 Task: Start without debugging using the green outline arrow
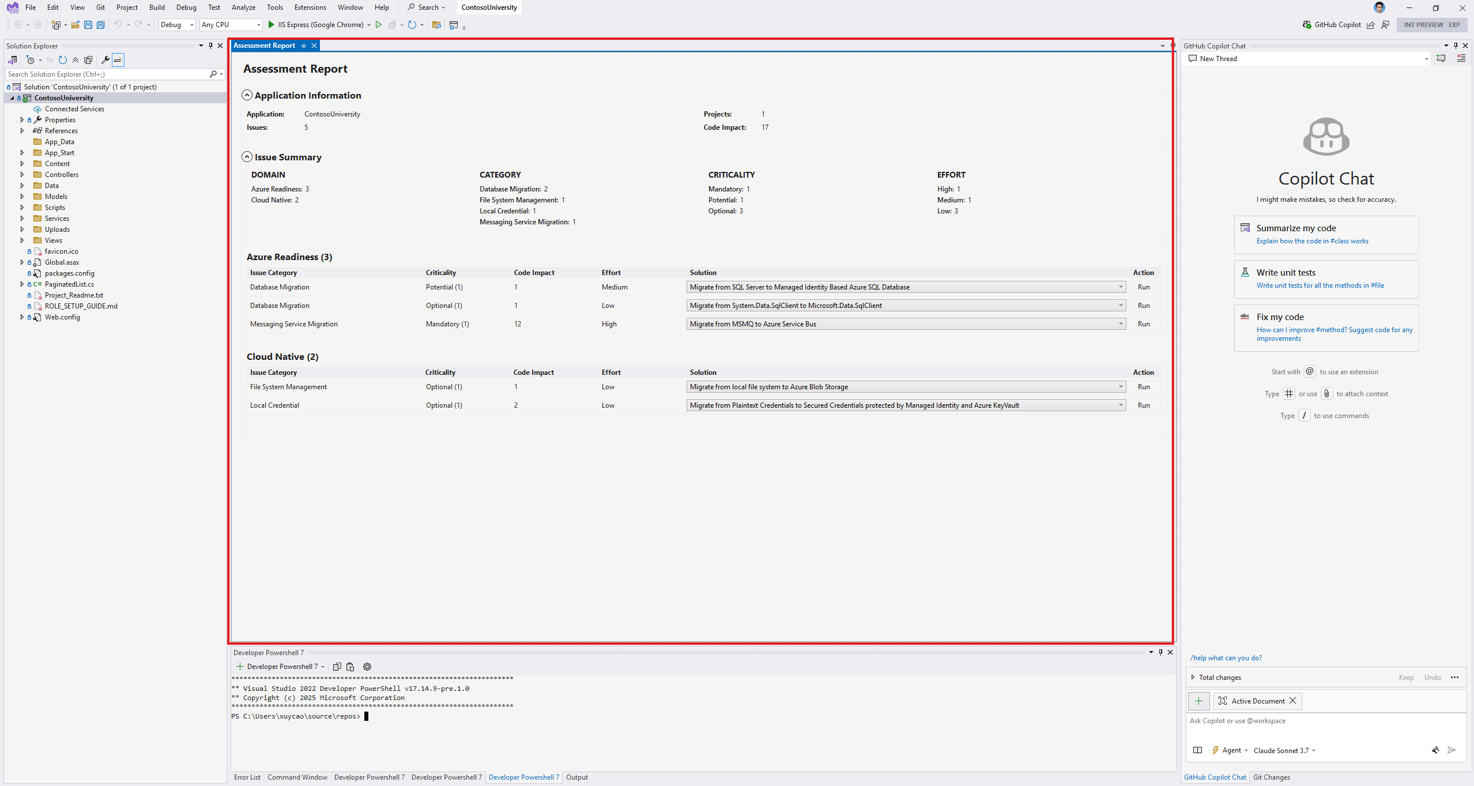tap(379, 25)
